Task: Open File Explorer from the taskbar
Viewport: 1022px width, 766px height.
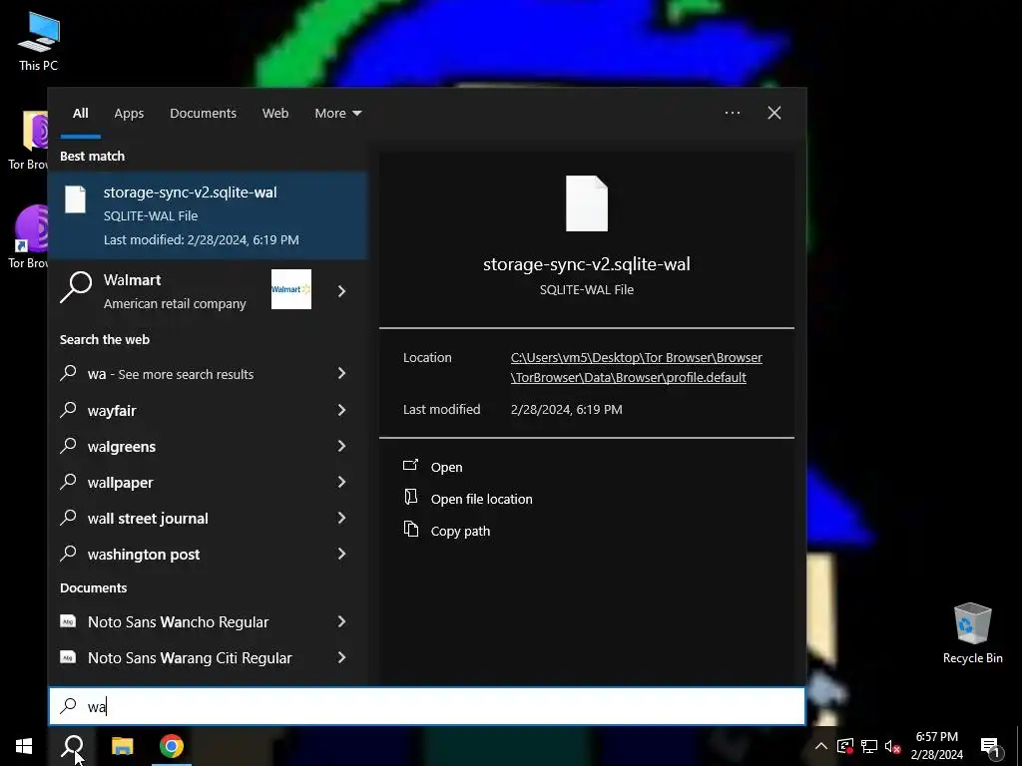Action: tap(122, 746)
